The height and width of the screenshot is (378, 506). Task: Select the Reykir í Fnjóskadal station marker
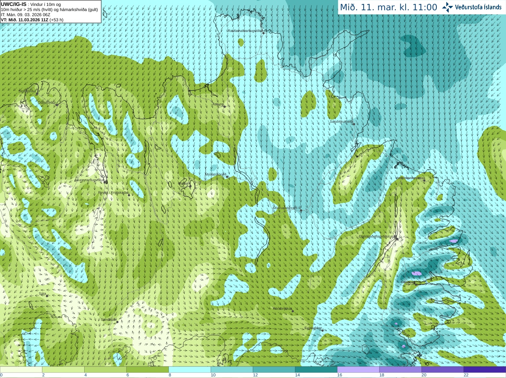[129, 195]
